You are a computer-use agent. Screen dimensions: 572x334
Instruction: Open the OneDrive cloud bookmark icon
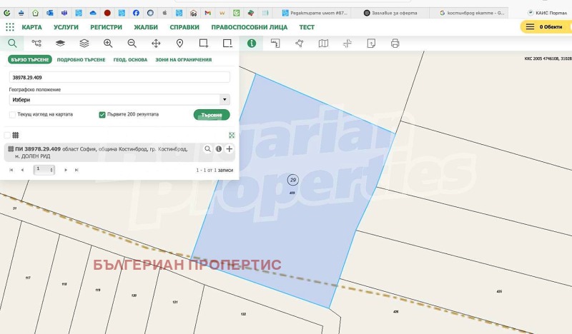click(93, 13)
